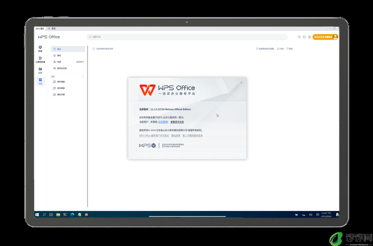Open the Windows Start menu
The height and width of the screenshot is (246, 373).
(37, 215)
